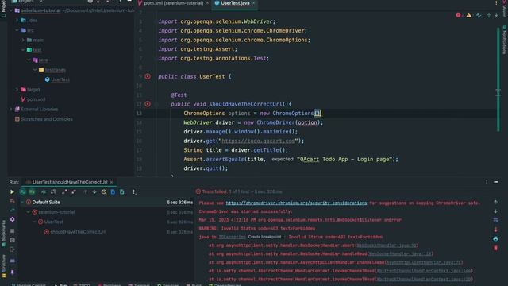Collapse Default Suite in test results
The image size is (508, 286).
(22, 202)
